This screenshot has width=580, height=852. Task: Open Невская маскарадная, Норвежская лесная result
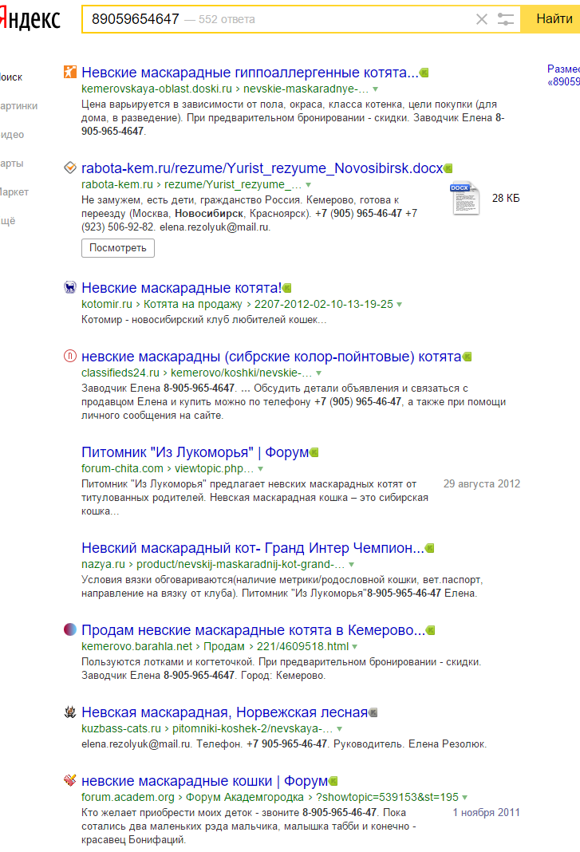click(x=224, y=712)
